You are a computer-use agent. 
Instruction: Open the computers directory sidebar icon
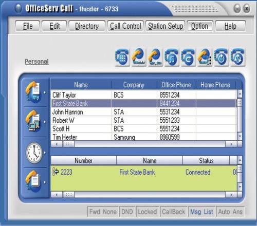coord(33,121)
